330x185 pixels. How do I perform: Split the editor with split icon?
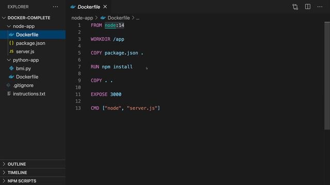coord(307,7)
